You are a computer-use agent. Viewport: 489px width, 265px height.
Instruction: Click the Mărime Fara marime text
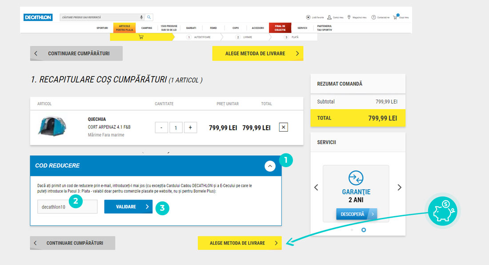106,135
